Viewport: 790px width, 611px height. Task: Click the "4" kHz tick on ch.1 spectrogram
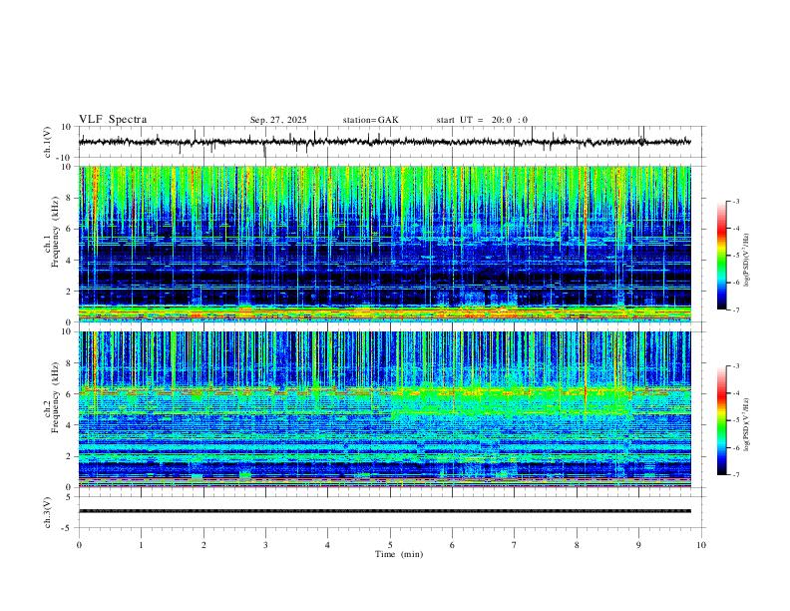(69, 261)
